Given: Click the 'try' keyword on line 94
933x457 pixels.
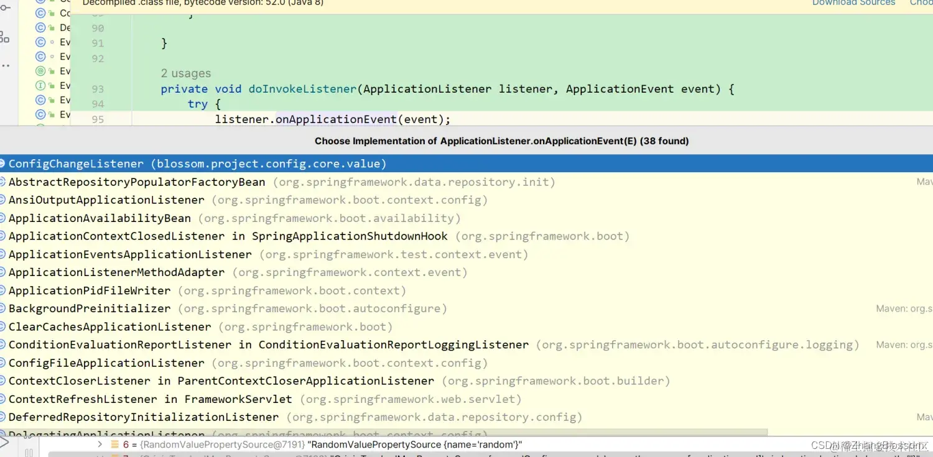Looking at the screenshot, I should pyautogui.click(x=198, y=104).
